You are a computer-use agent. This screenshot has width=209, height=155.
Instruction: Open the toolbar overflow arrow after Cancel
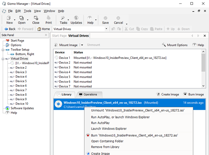coord(127,24)
